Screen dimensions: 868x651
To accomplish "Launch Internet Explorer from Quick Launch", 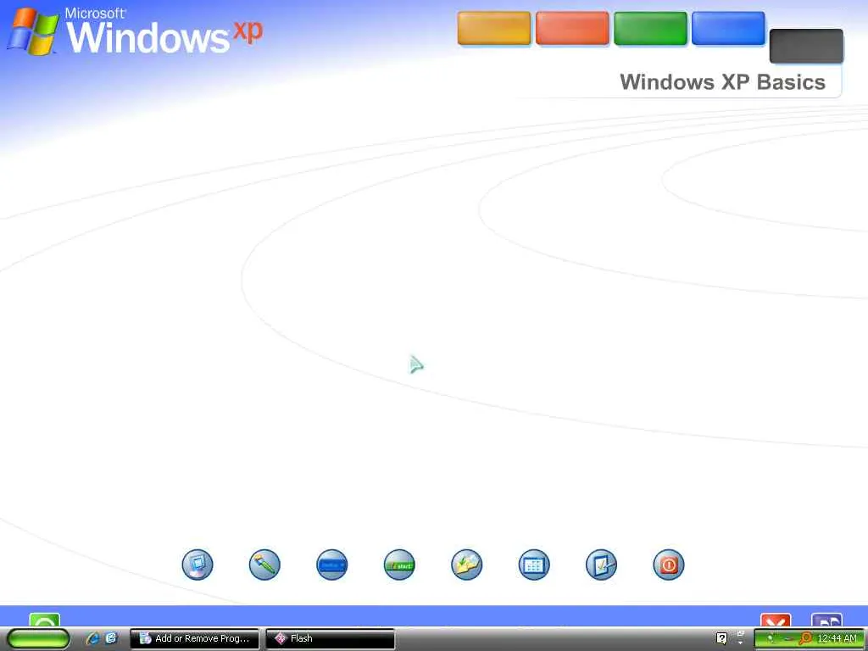I will coord(92,638).
